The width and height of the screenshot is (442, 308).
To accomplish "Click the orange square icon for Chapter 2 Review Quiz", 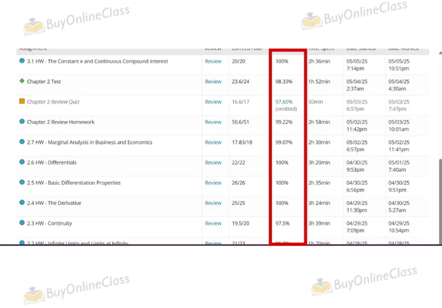I will [x=22, y=101].
